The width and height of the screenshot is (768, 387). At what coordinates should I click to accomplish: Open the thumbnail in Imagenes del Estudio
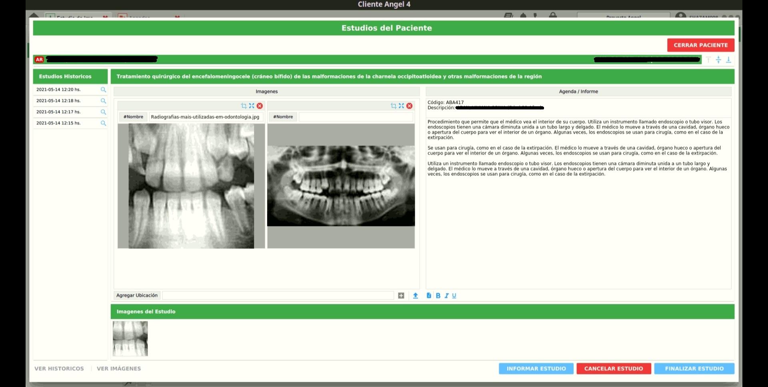[x=130, y=339]
